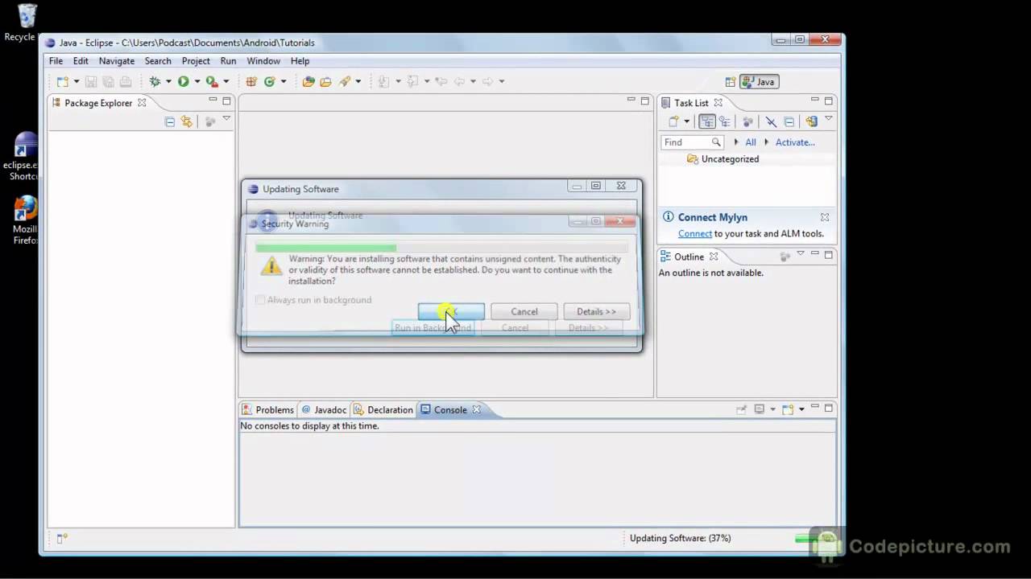
Task: Click the Search flashlight icon
Action: tap(345, 81)
